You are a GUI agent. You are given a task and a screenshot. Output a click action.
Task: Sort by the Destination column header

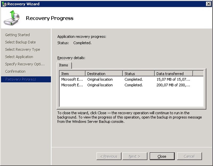point(104,74)
